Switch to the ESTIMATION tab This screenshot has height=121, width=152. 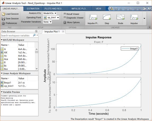33,9
